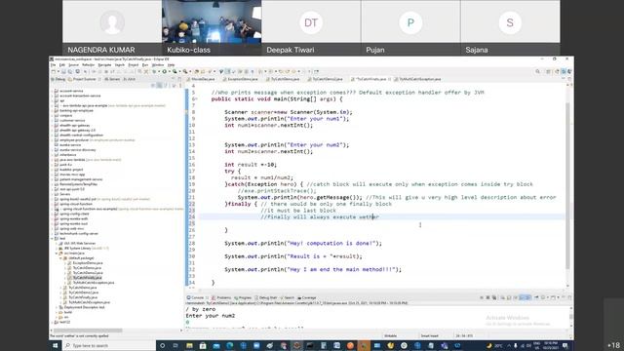
Task: Toggle Scroll Lock icon in Console toolbar
Action: tap(509, 297)
